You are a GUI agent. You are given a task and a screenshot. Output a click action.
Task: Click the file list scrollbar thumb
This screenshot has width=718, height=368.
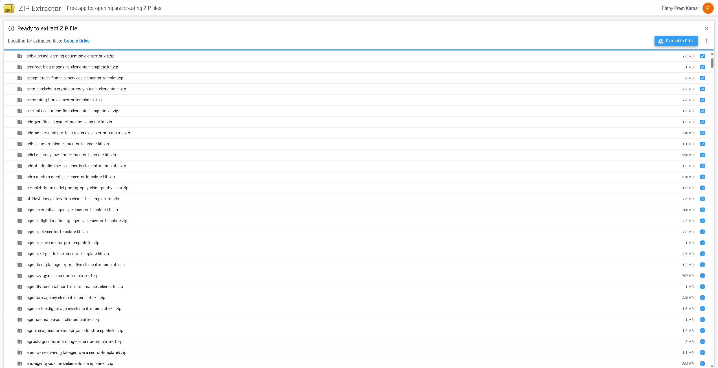712,63
